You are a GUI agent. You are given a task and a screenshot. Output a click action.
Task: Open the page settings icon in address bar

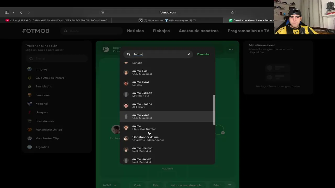pyautogui.click(x=103, y=12)
